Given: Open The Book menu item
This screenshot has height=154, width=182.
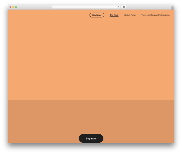Looking at the screenshot, I should coord(114,15).
